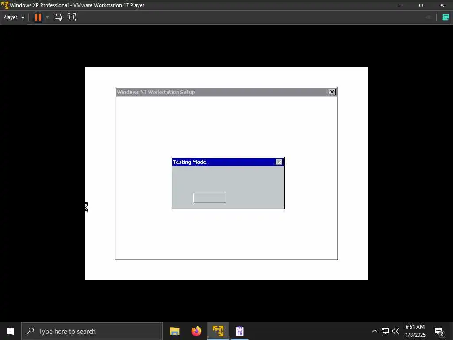Open File Explorer from the taskbar
Image resolution: width=453 pixels, height=340 pixels.
pos(174,331)
